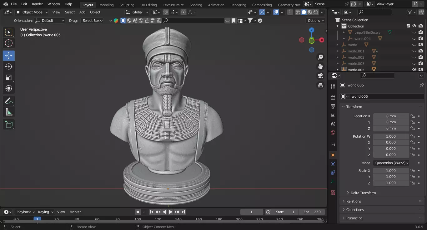Image resolution: width=427 pixels, height=230 pixels.
Task: Open the Keying popover
Action: pos(45,212)
